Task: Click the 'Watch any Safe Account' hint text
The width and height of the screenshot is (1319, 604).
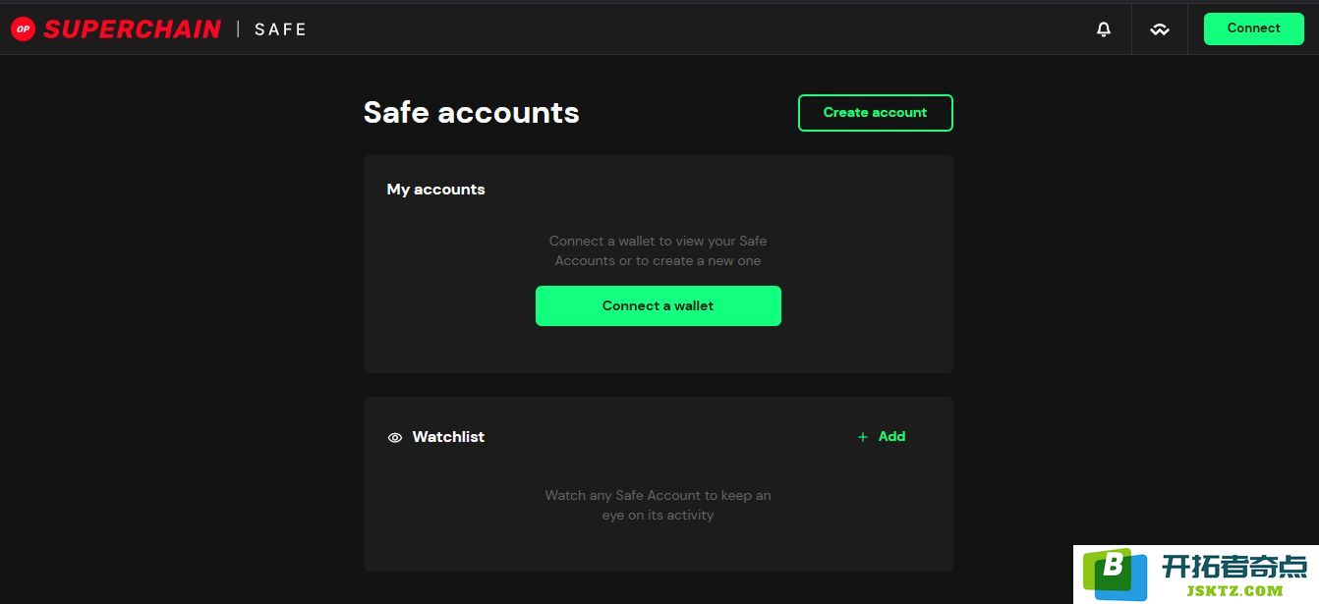Action: tap(659, 505)
